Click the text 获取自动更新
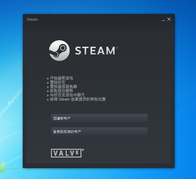196x179 pixels. coord(61,91)
